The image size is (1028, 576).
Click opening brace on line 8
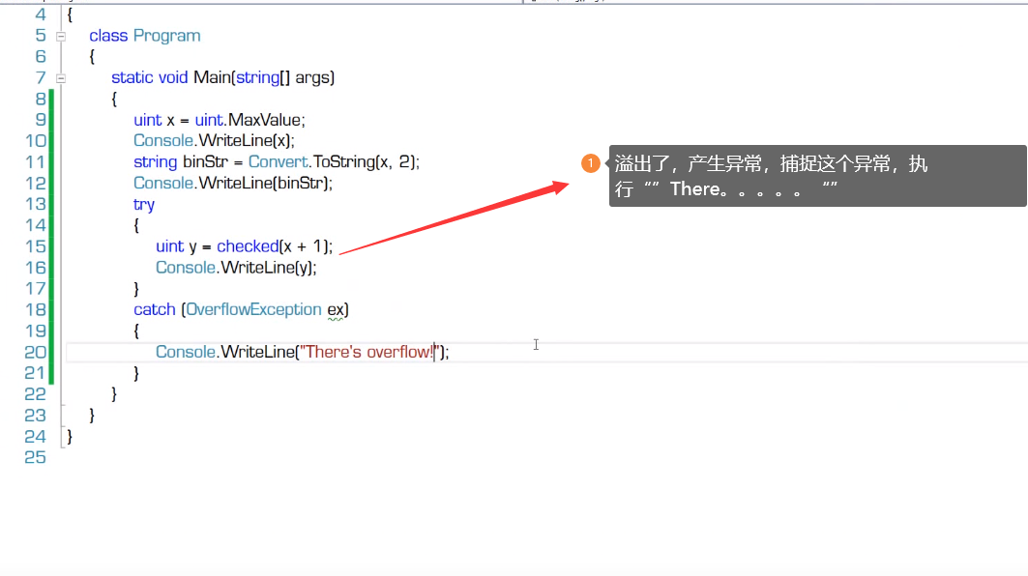click(114, 99)
